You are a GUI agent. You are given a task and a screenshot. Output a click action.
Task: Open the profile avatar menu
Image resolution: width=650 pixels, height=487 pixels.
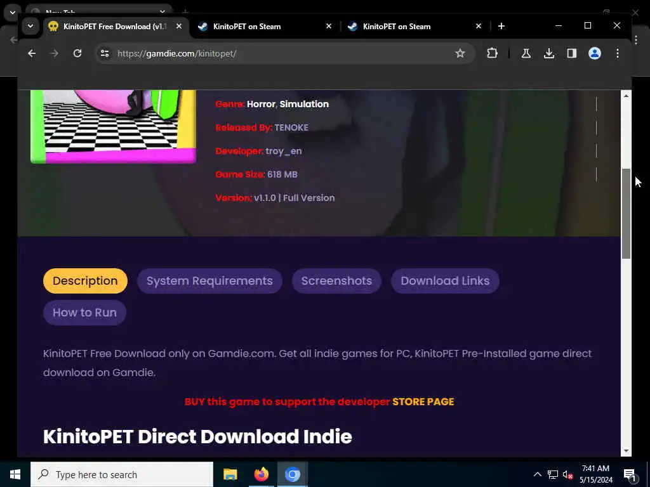coord(594,53)
